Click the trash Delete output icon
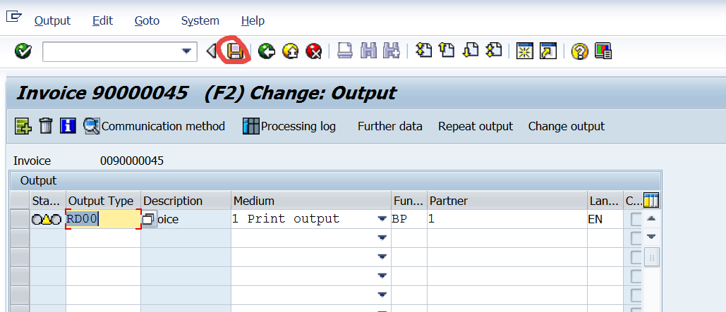Viewport: 726px width, 312px height. tap(46, 126)
